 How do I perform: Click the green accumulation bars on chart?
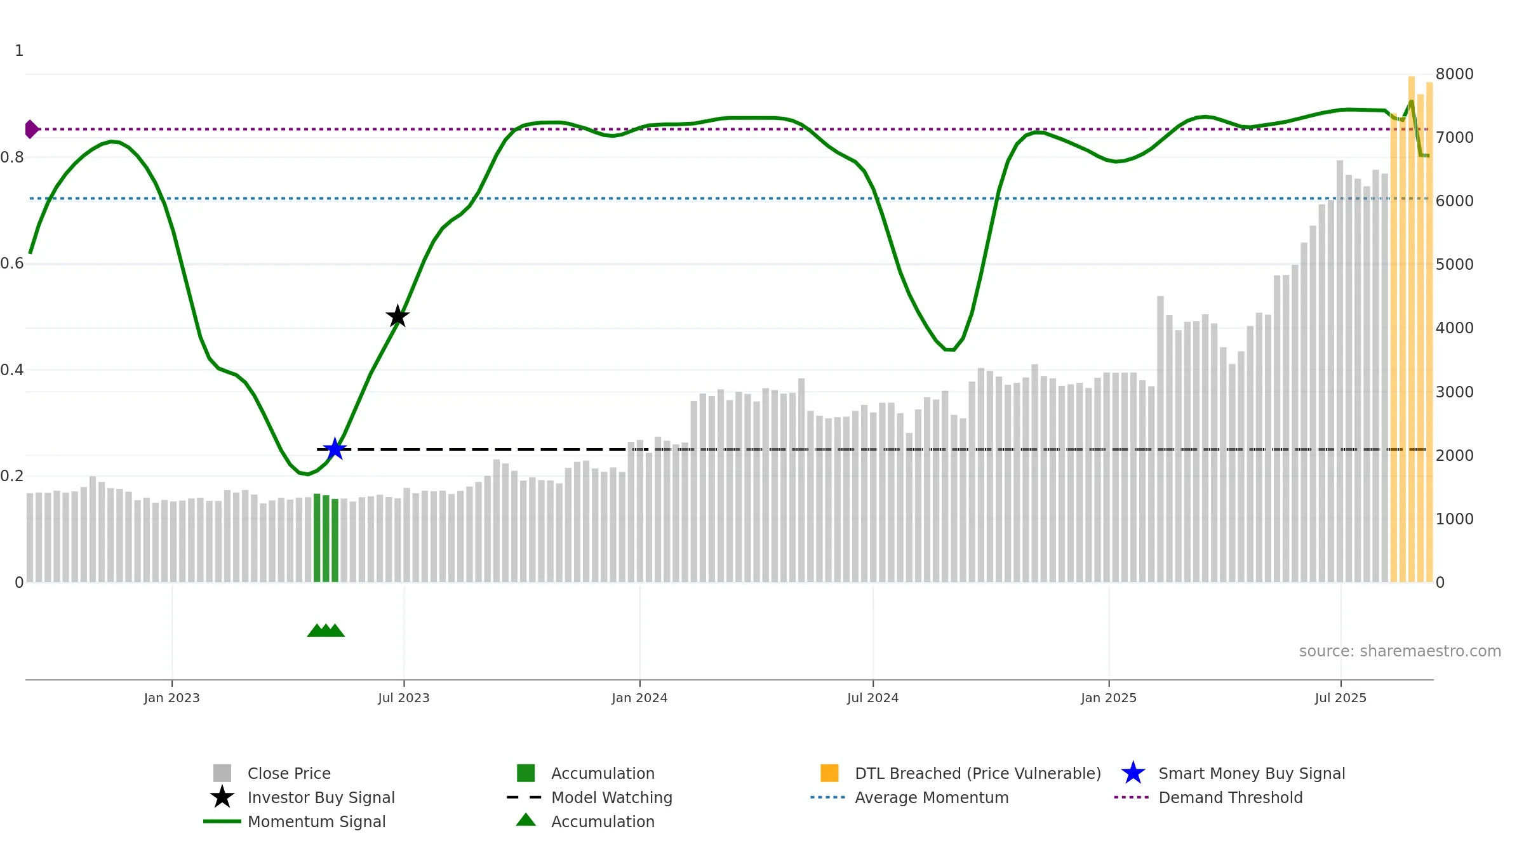(x=326, y=540)
